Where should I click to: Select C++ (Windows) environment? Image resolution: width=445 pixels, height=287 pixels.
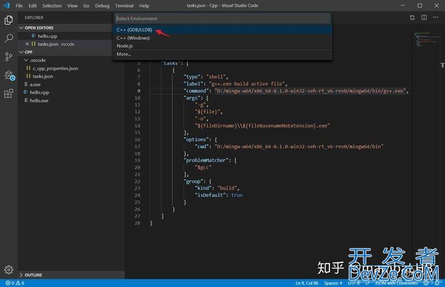pyautogui.click(x=222, y=38)
